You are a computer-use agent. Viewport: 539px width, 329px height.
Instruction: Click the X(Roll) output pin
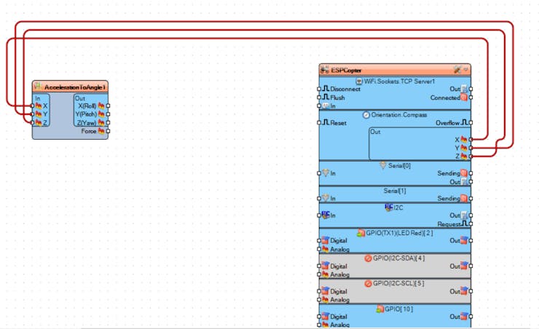[x=109, y=106]
